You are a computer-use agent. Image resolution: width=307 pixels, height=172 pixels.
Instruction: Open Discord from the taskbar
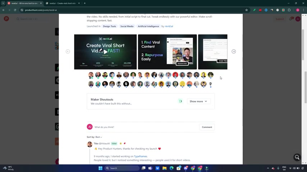point(185,168)
